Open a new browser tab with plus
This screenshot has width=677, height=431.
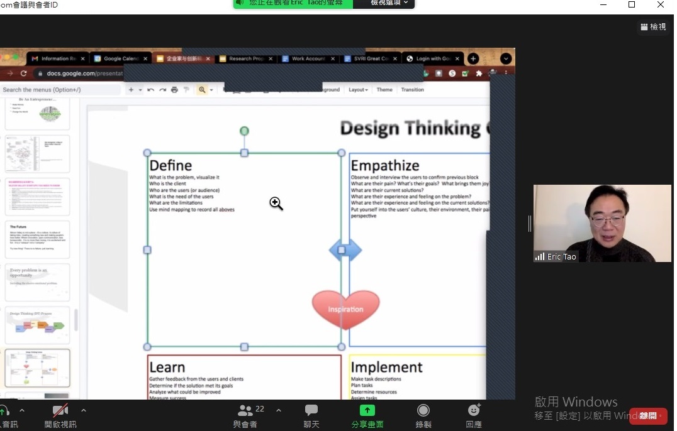click(473, 58)
